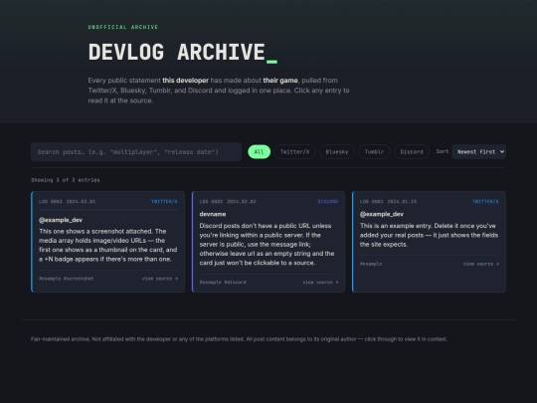The image size is (537, 403).
Task: Filter entries by Twitter/X
Action: 294,152
